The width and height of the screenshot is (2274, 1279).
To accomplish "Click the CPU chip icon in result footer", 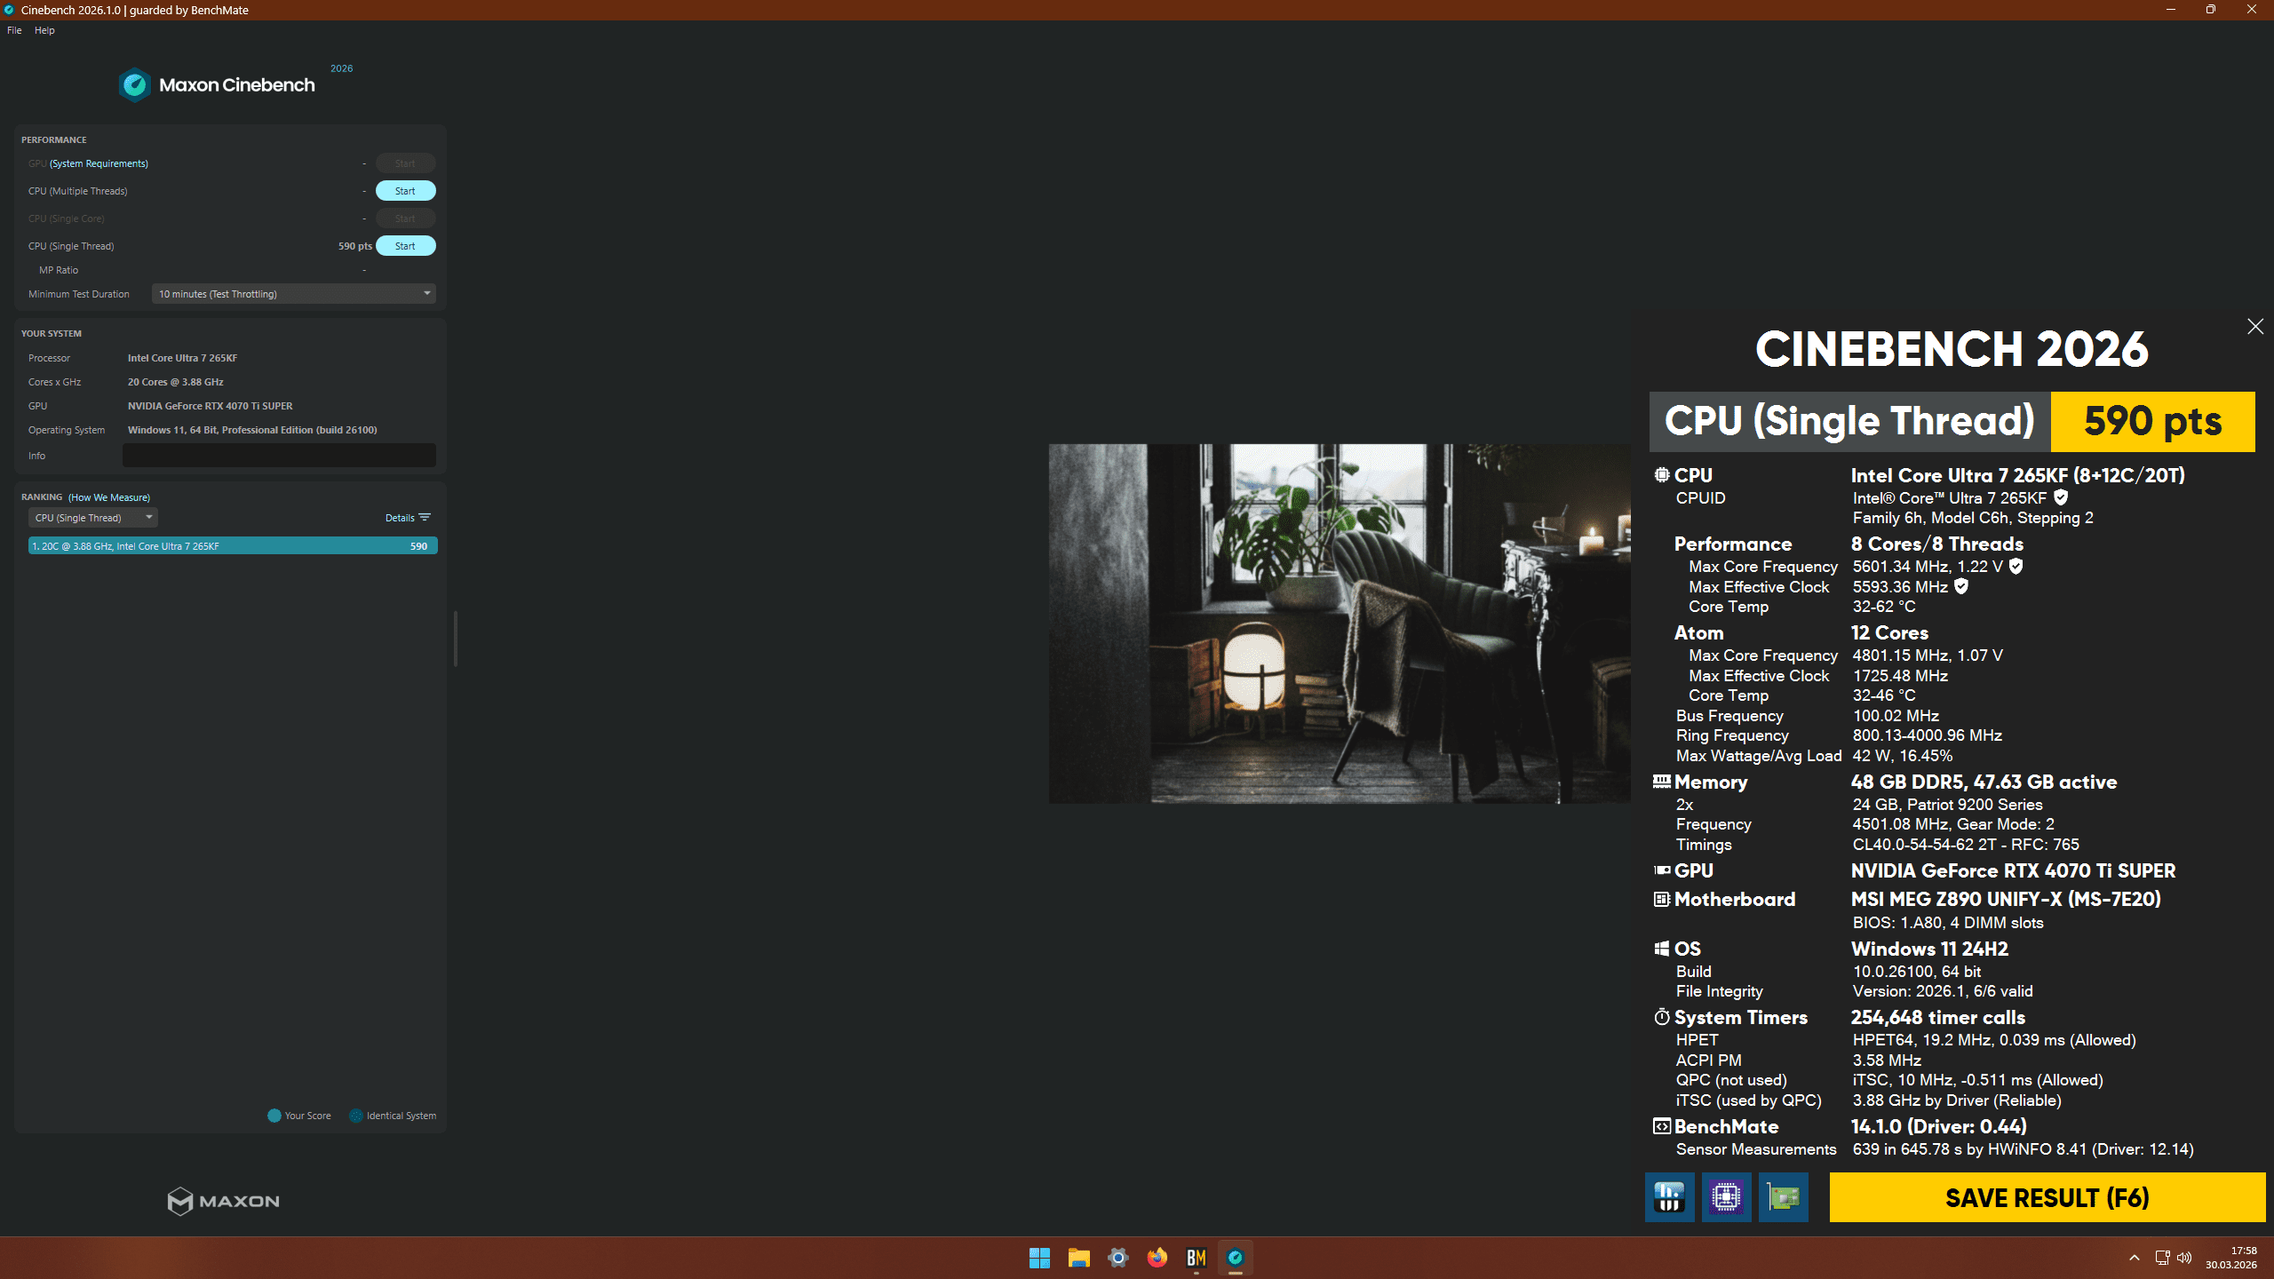I will (x=1726, y=1197).
